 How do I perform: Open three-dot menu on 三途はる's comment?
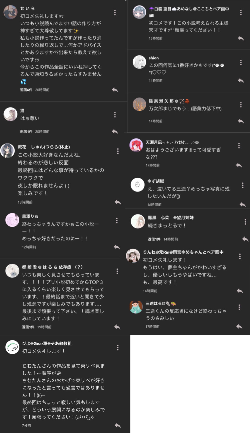[239, 307]
